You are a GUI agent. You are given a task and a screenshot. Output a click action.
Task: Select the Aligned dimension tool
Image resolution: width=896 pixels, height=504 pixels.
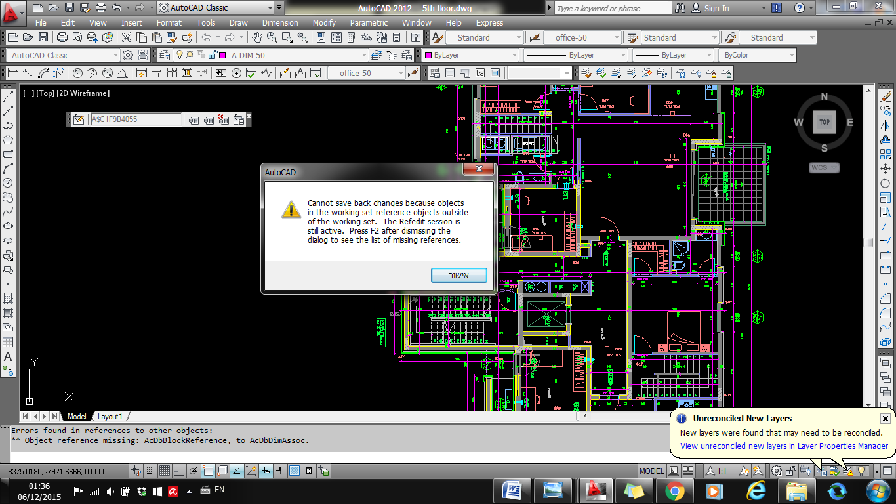[28, 73]
